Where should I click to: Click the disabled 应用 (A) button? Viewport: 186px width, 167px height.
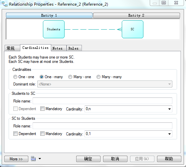pos(142,159)
